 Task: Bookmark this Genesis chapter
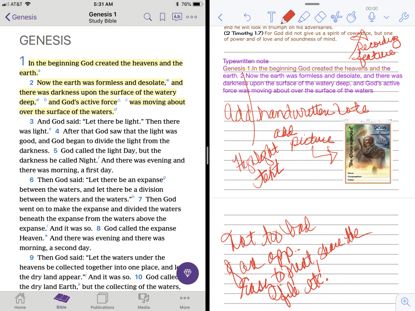pos(162,17)
